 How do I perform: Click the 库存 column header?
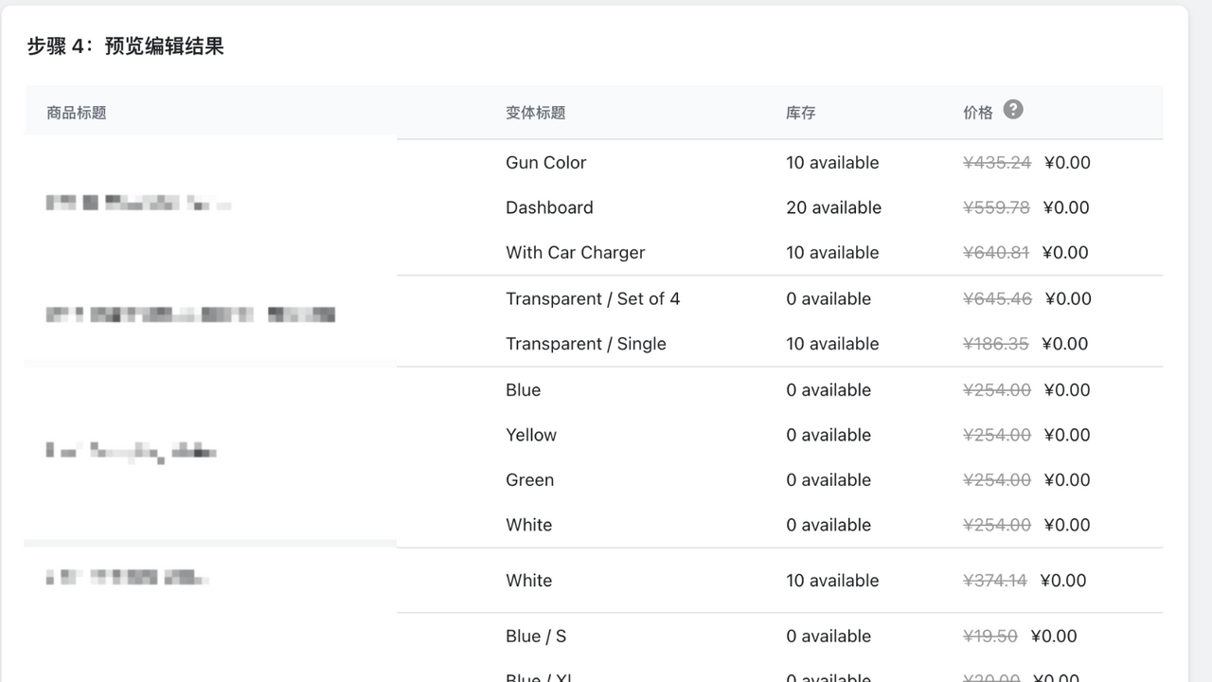click(x=801, y=113)
